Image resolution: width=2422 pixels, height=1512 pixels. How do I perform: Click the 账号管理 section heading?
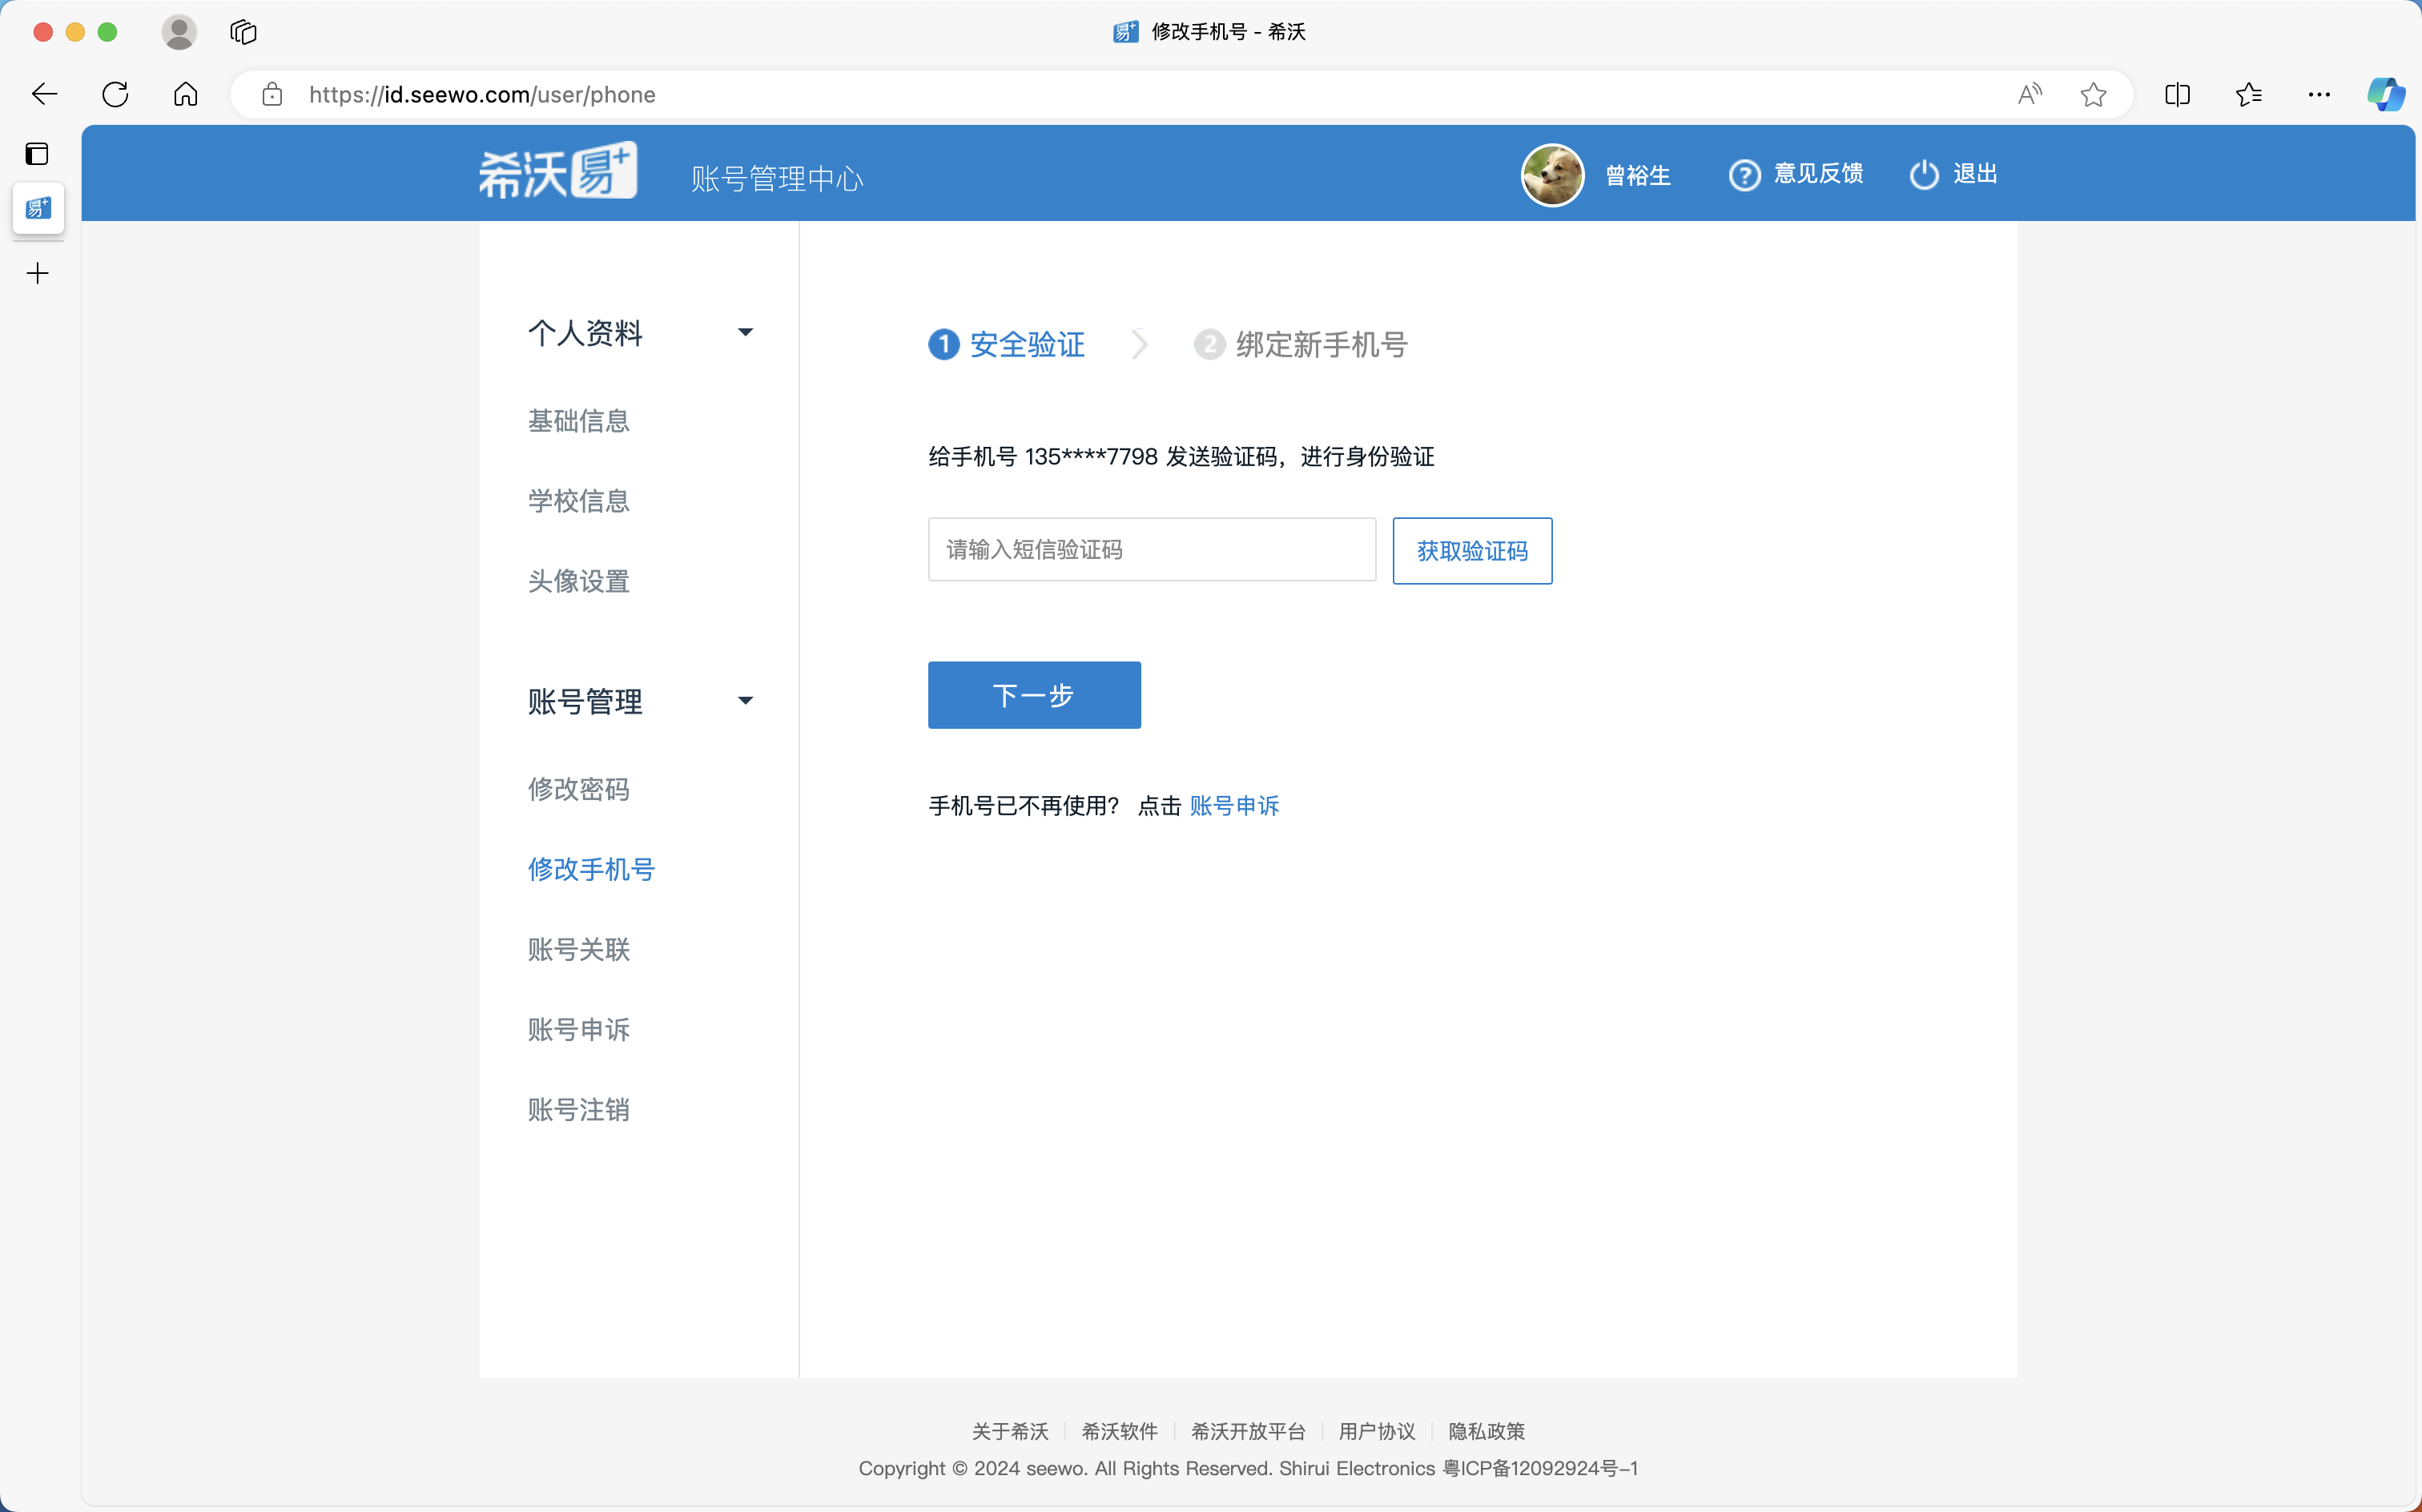pos(585,702)
